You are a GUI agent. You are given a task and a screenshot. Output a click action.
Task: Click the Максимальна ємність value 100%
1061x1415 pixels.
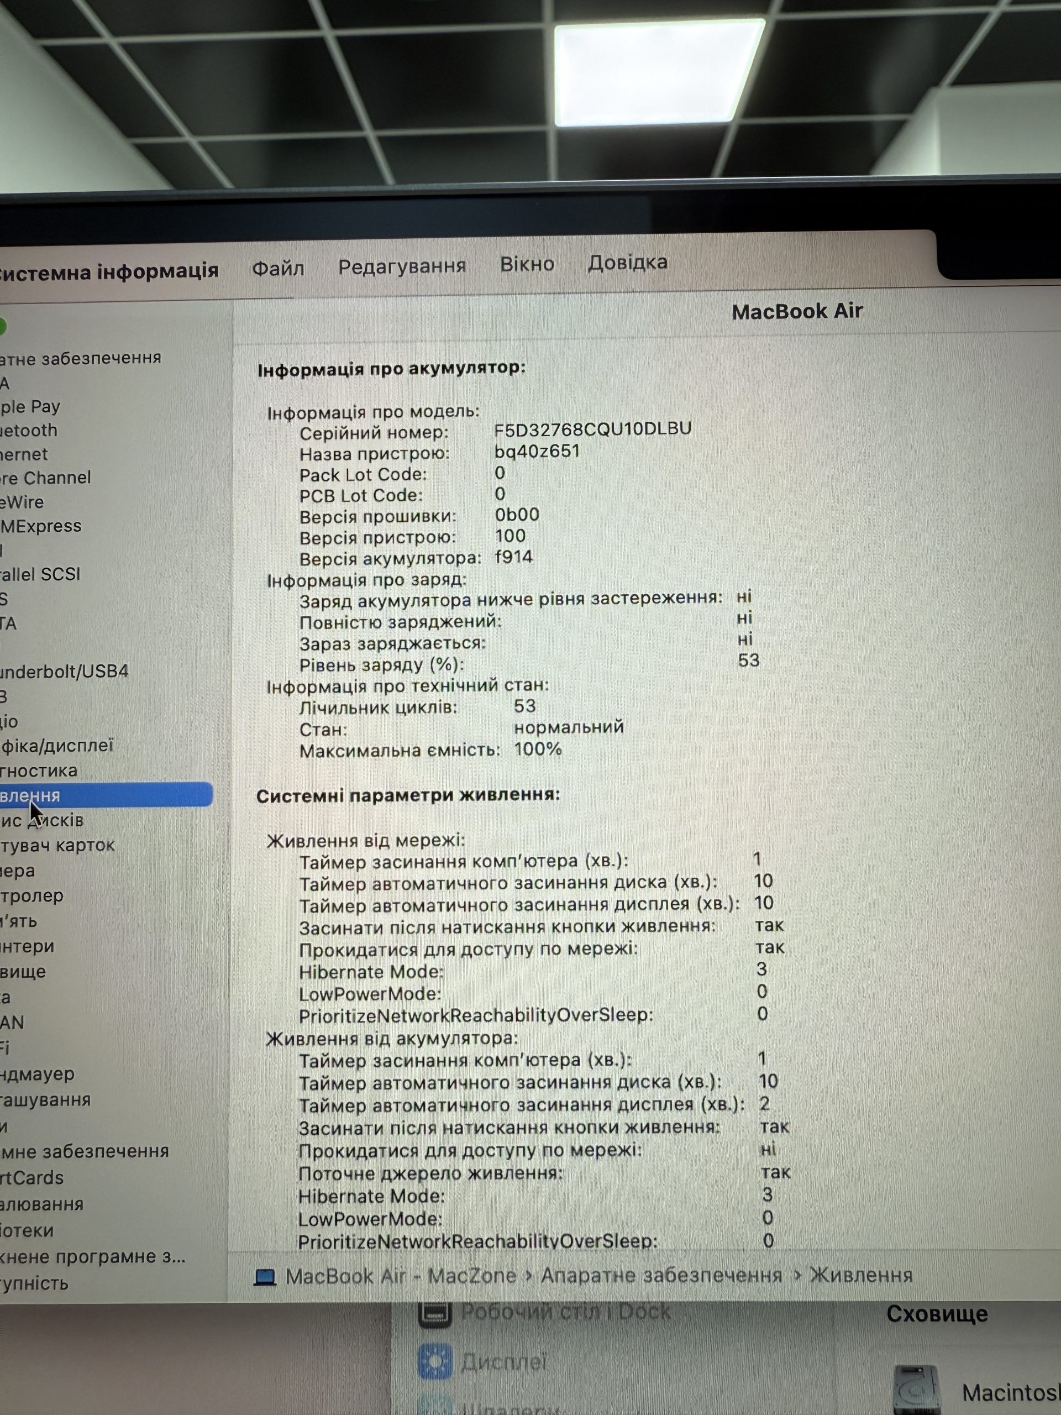[538, 748]
